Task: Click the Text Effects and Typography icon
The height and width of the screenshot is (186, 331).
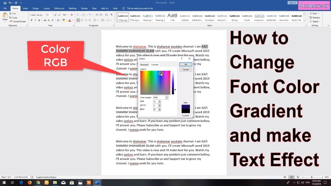Action: (x=58, y=20)
